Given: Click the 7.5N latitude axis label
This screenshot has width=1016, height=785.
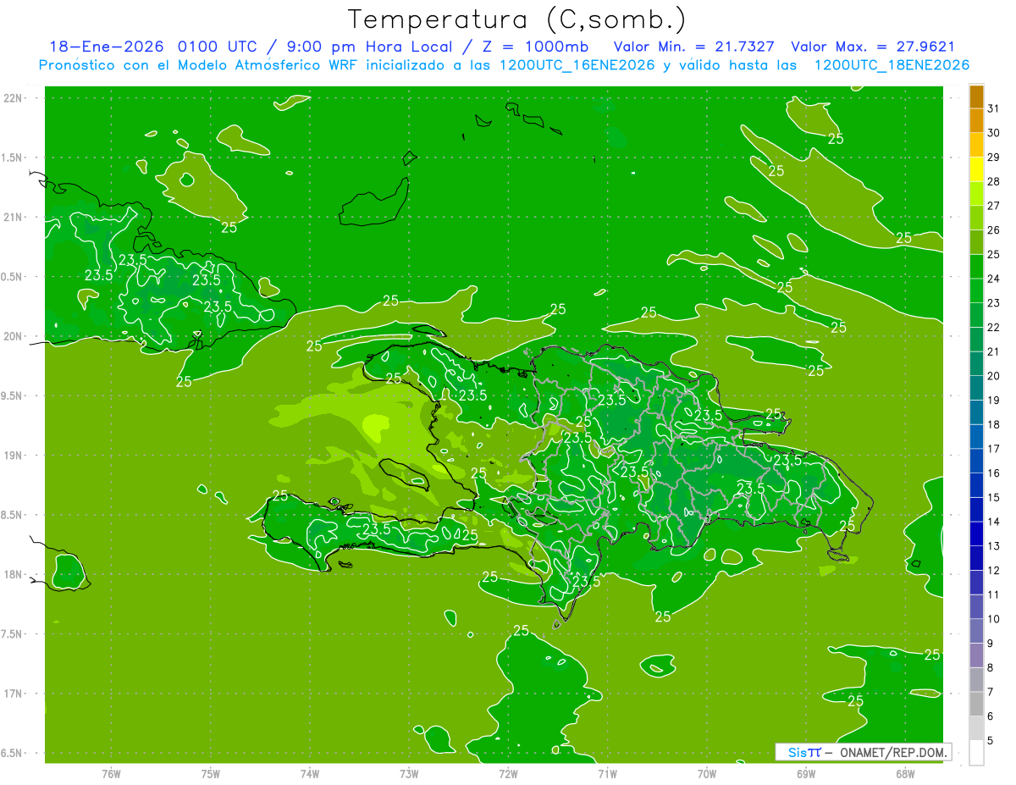Looking at the screenshot, I should pos(13,634).
